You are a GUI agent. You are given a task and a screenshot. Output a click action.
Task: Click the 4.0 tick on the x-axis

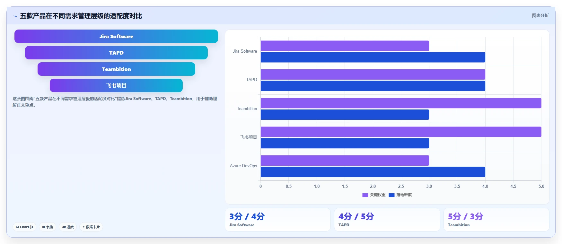coord(485,186)
